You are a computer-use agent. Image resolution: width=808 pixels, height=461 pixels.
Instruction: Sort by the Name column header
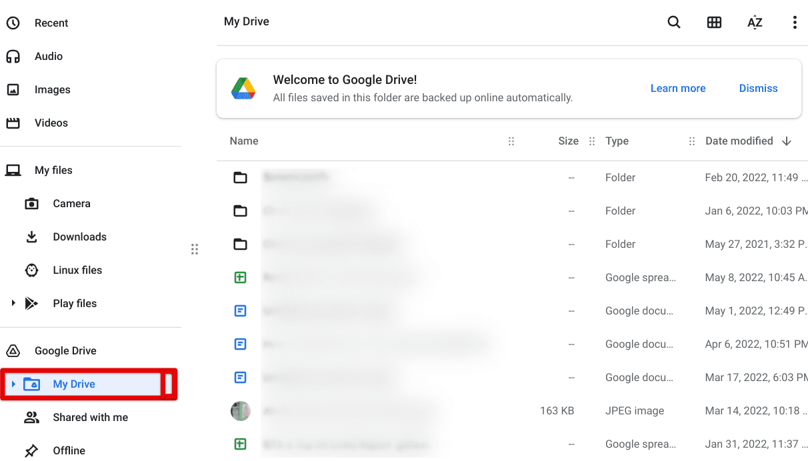pos(244,141)
